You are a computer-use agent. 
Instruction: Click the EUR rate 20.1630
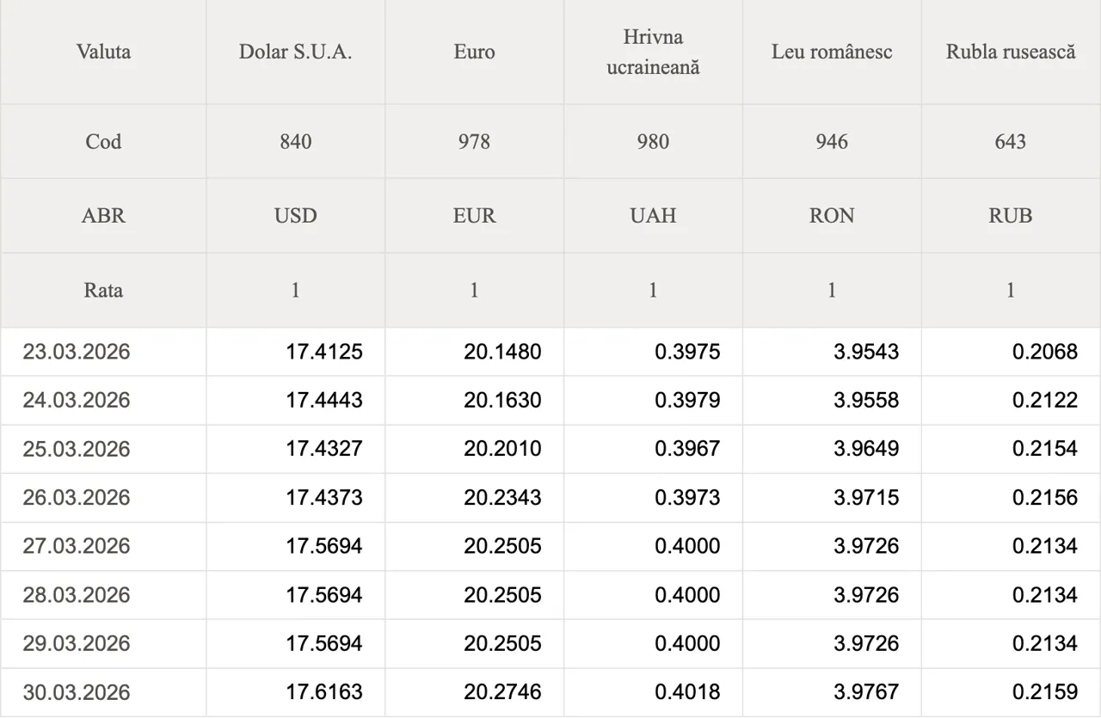502,401
